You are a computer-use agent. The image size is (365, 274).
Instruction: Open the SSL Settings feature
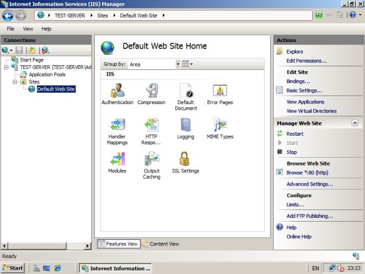tap(186, 163)
